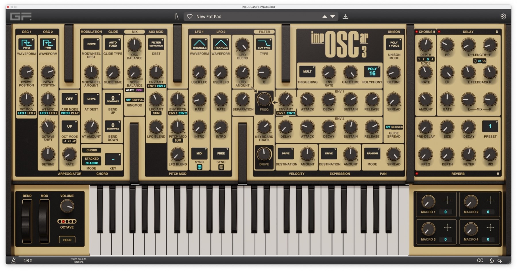Click the Macro 1 assign crosshair
Image resolution: width=517 pixels, height=271 pixels.
[x=447, y=200]
